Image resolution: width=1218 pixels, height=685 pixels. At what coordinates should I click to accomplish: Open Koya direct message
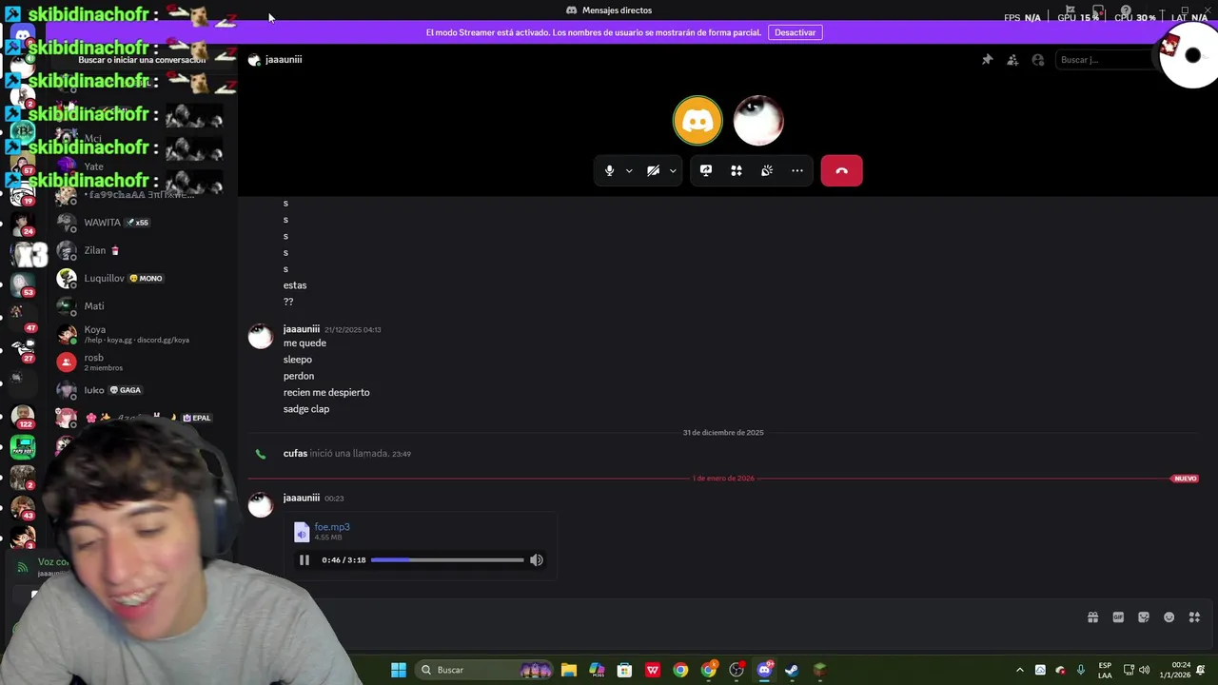(141, 334)
